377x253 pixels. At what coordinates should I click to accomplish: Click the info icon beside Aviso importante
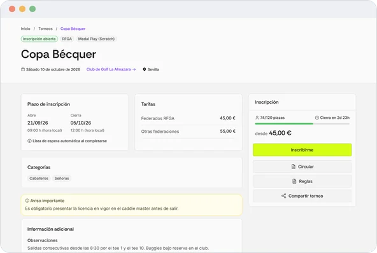(x=27, y=201)
